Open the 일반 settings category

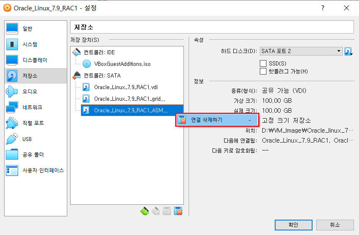(x=36, y=29)
